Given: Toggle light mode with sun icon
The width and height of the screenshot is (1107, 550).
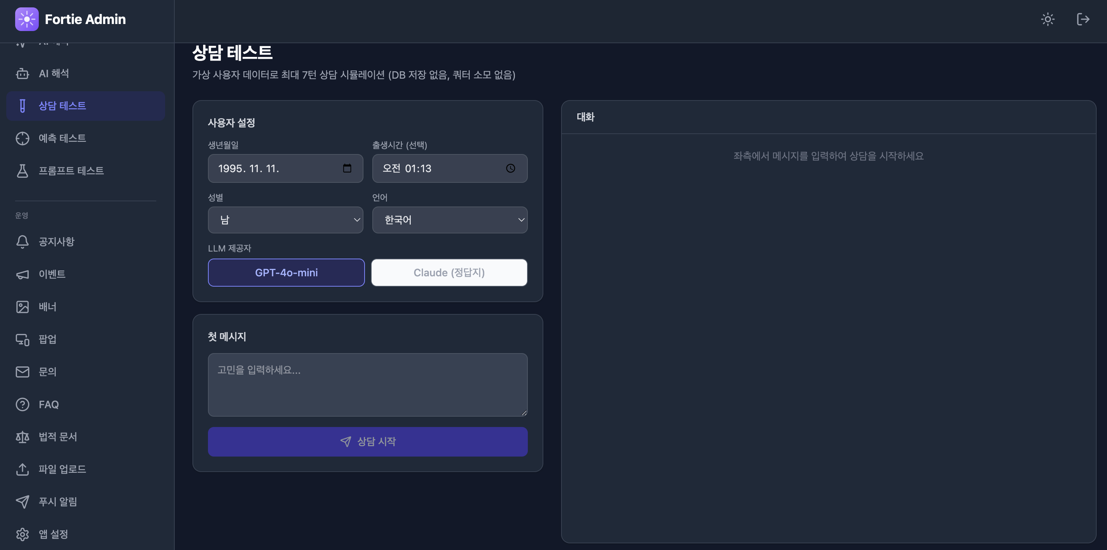Looking at the screenshot, I should pos(1048,19).
